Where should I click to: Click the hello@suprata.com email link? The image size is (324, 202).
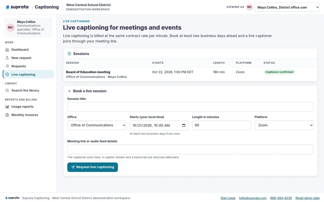(x=253, y=198)
